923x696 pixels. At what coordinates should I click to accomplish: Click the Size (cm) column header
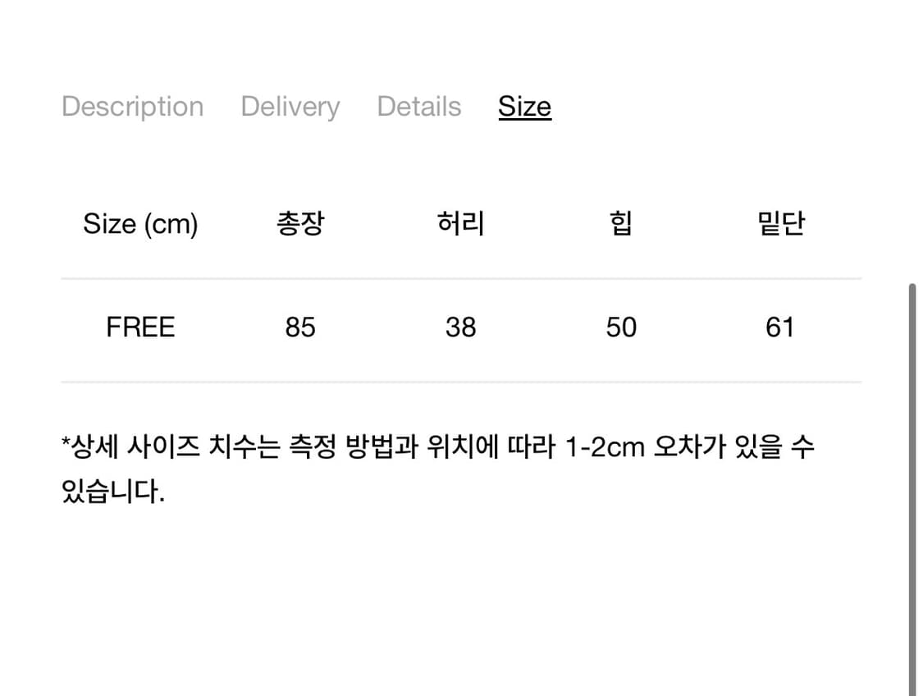pyautogui.click(x=140, y=223)
